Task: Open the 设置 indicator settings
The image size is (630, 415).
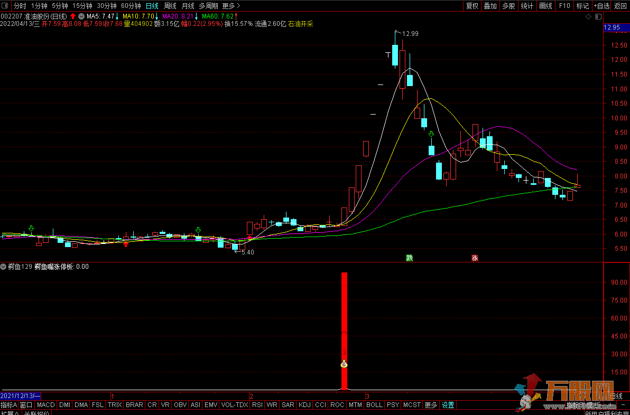Action: (x=448, y=405)
